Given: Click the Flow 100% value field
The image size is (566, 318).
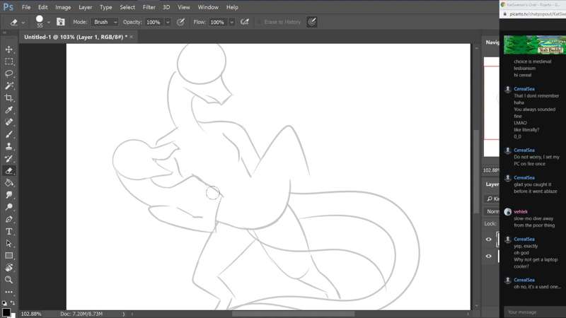Looking at the screenshot, I should click(x=218, y=22).
